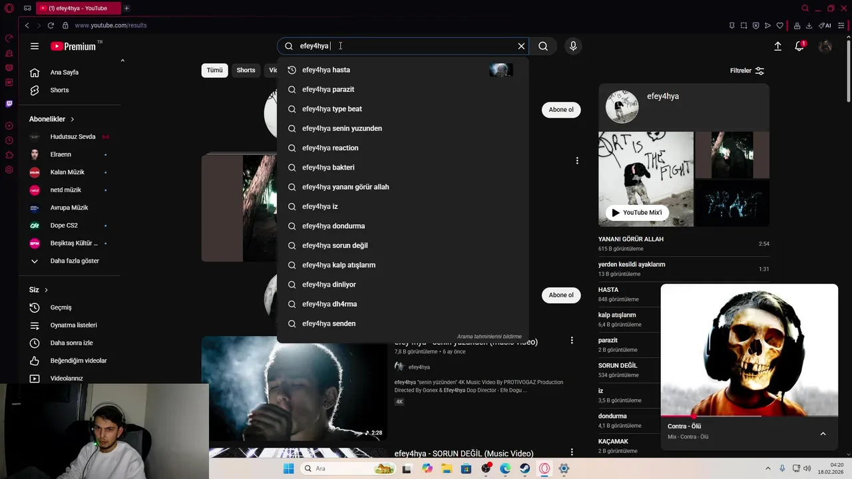Choose suggestion efey4hya hasta

[x=403, y=70]
